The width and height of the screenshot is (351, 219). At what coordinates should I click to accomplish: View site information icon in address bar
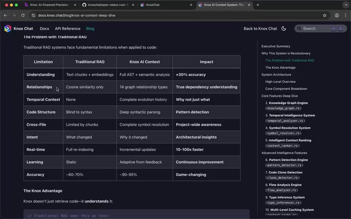tap(34, 15)
